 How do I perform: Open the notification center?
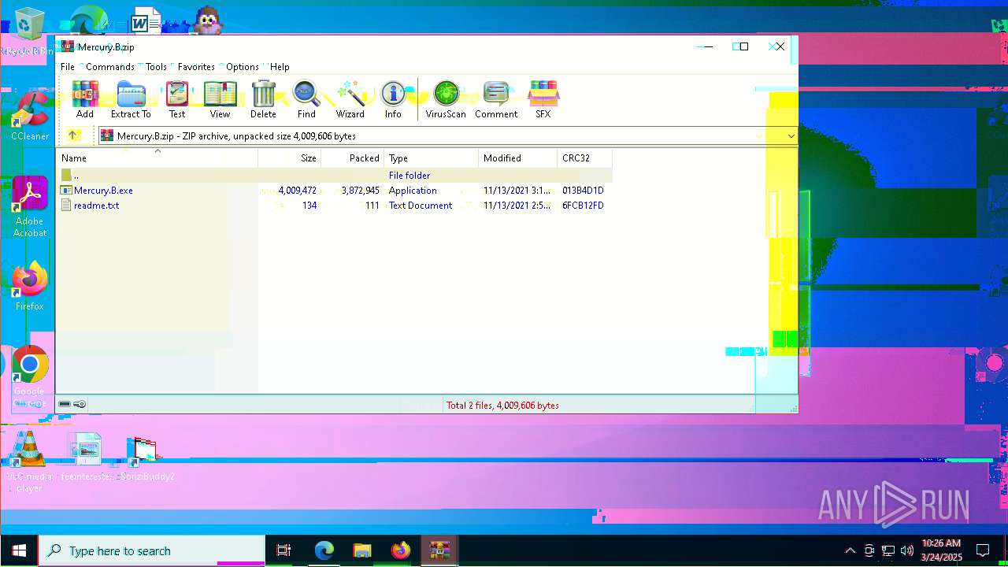(x=983, y=550)
